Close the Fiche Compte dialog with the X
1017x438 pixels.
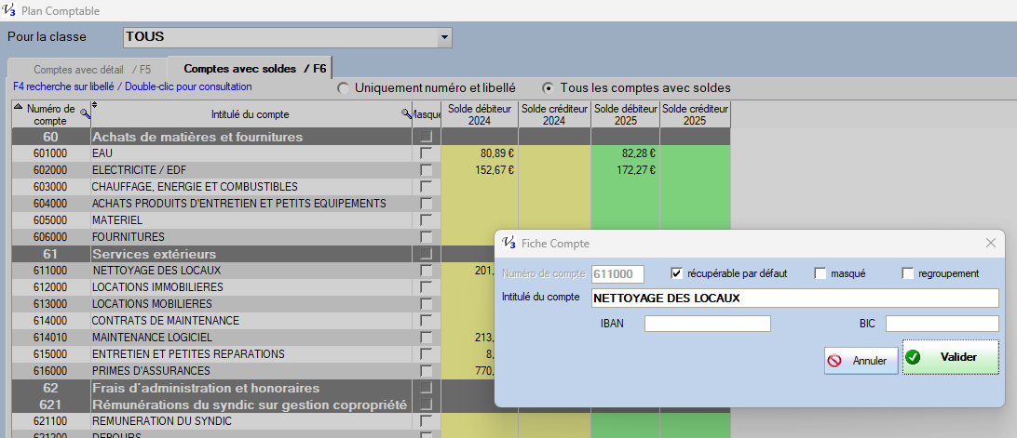991,243
